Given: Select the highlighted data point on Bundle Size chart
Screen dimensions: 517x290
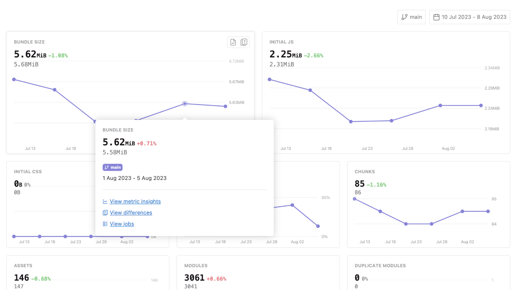Looking at the screenshot, I should pyautogui.click(x=184, y=104).
